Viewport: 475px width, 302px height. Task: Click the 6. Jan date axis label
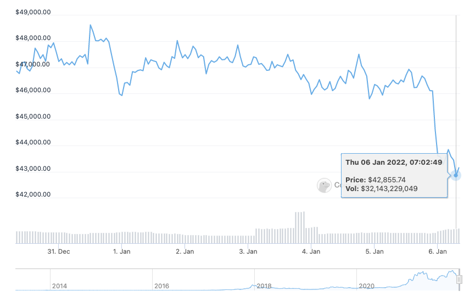coord(438,252)
